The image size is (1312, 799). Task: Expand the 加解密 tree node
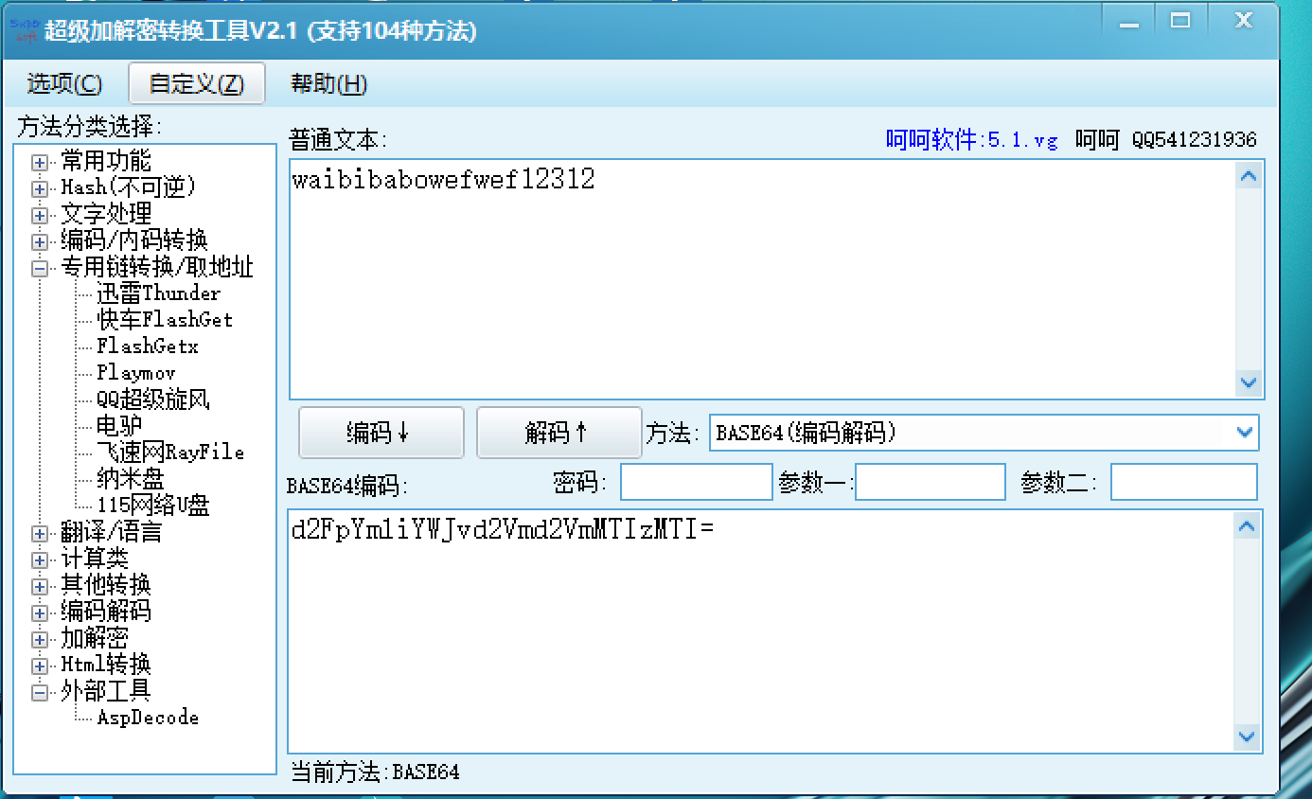pos(40,639)
